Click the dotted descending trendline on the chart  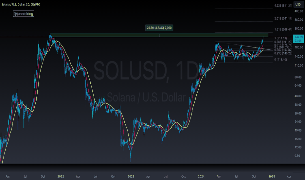point(243,46)
